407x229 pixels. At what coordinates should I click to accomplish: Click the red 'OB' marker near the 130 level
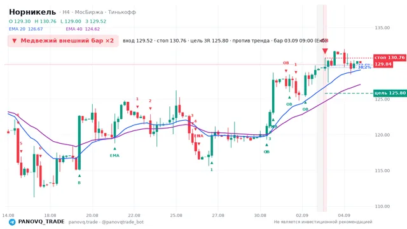[x=286, y=63]
